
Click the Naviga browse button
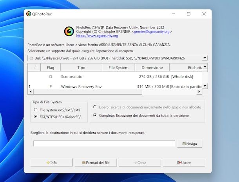coord(190,144)
